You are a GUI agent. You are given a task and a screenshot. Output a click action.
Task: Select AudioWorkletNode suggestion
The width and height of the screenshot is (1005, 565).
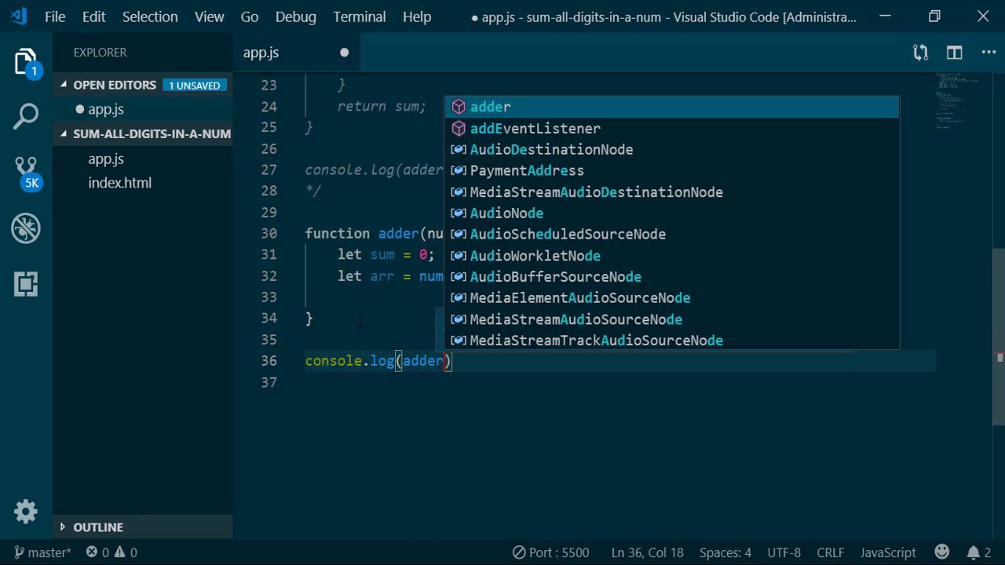[672, 256]
